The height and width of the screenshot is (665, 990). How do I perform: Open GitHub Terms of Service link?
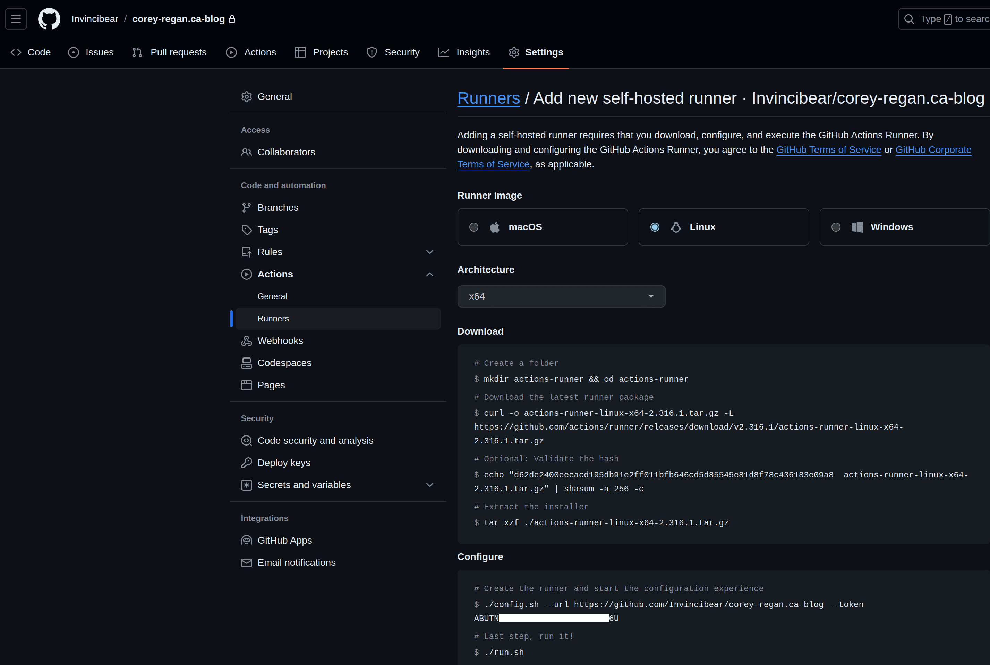tap(828, 150)
